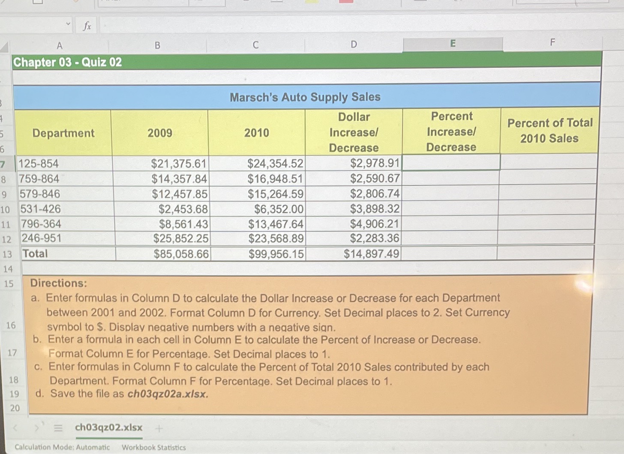Viewport: 624px width, 454px height.
Task: Select cell with value $13,467.64
Action: (x=258, y=224)
